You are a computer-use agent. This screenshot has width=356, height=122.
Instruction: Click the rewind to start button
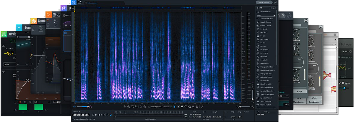[x=99, y=115]
